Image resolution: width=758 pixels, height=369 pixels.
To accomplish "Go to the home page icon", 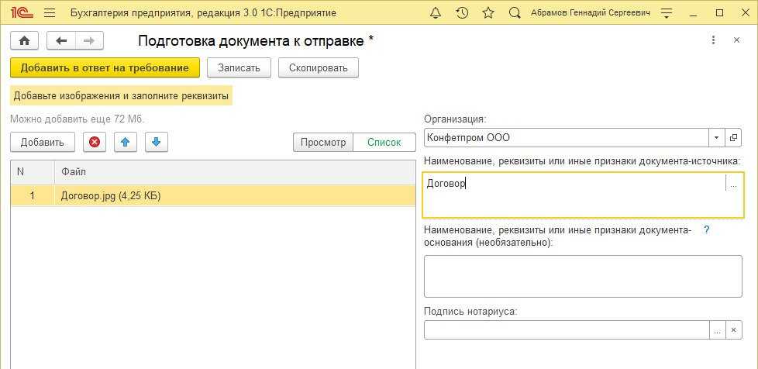I will coord(24,41).
